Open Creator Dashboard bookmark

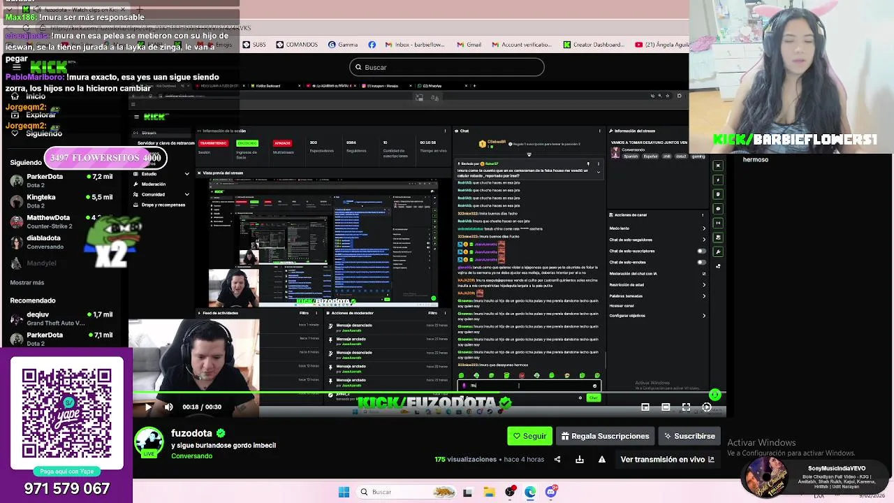tap(594, 45)
